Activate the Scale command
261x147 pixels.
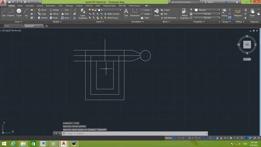[53, 18]
